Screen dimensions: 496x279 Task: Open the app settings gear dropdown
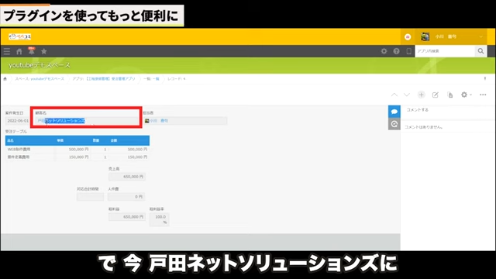pos(467,95)
